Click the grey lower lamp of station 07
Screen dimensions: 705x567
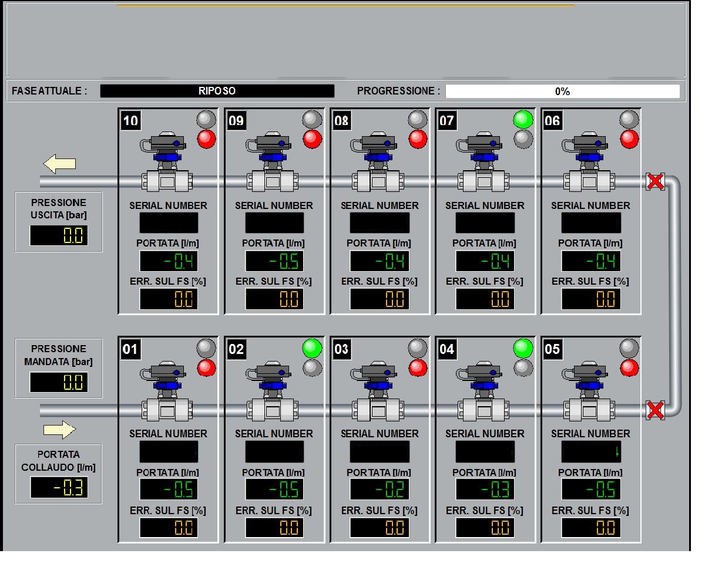(523, 139)
